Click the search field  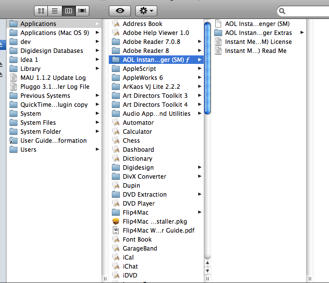[x=303, y=11]
